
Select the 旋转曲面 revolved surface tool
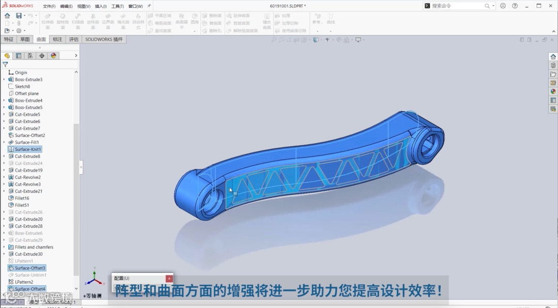pos(63,21)
